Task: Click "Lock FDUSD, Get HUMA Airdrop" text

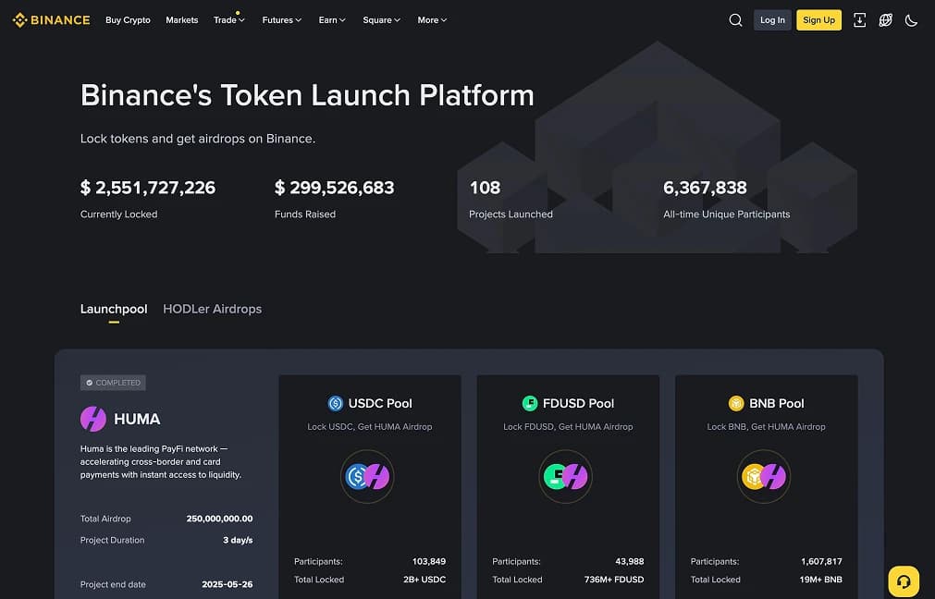Action: click(x=568, y=427)
